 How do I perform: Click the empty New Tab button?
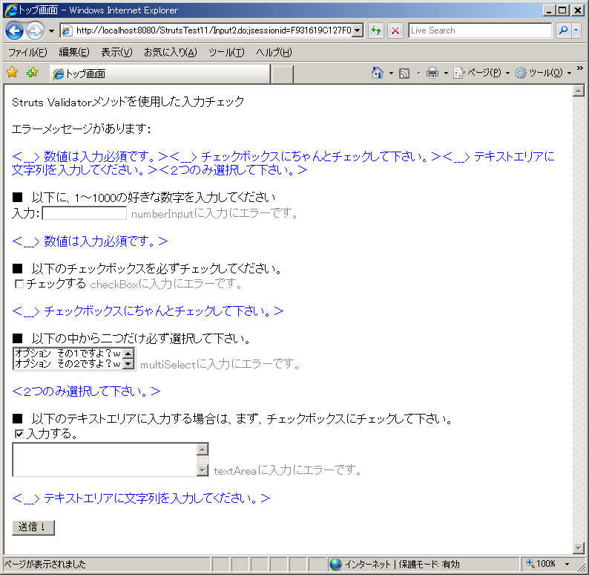coord(282,74)
